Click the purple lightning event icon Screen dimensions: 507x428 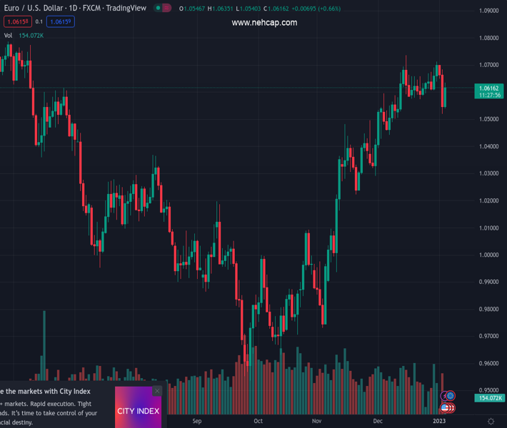coord(445,397)
